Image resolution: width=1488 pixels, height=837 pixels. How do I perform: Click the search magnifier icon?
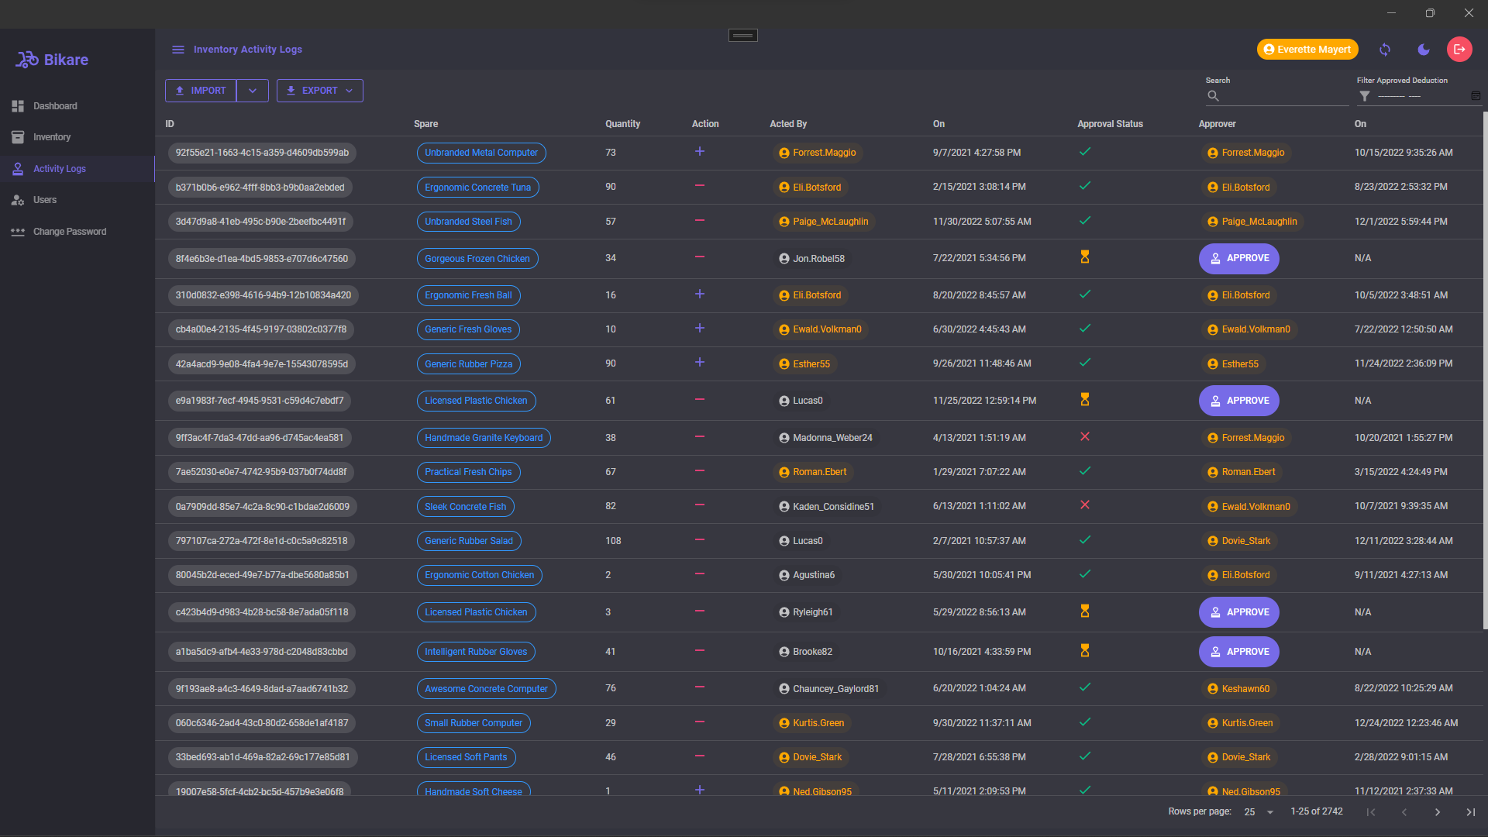click(x=1214, y=96)
